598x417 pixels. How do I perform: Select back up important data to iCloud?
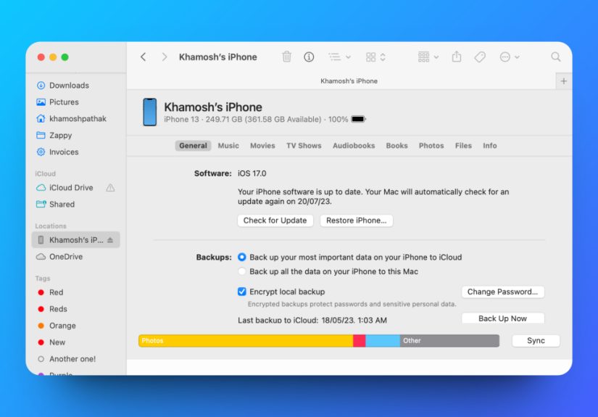coord(242,257)
